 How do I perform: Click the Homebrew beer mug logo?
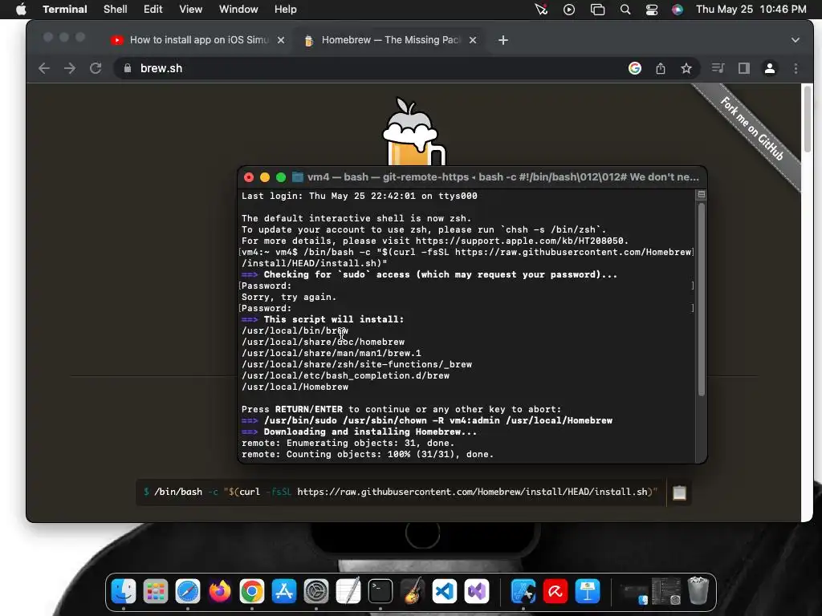click(414, 132)
